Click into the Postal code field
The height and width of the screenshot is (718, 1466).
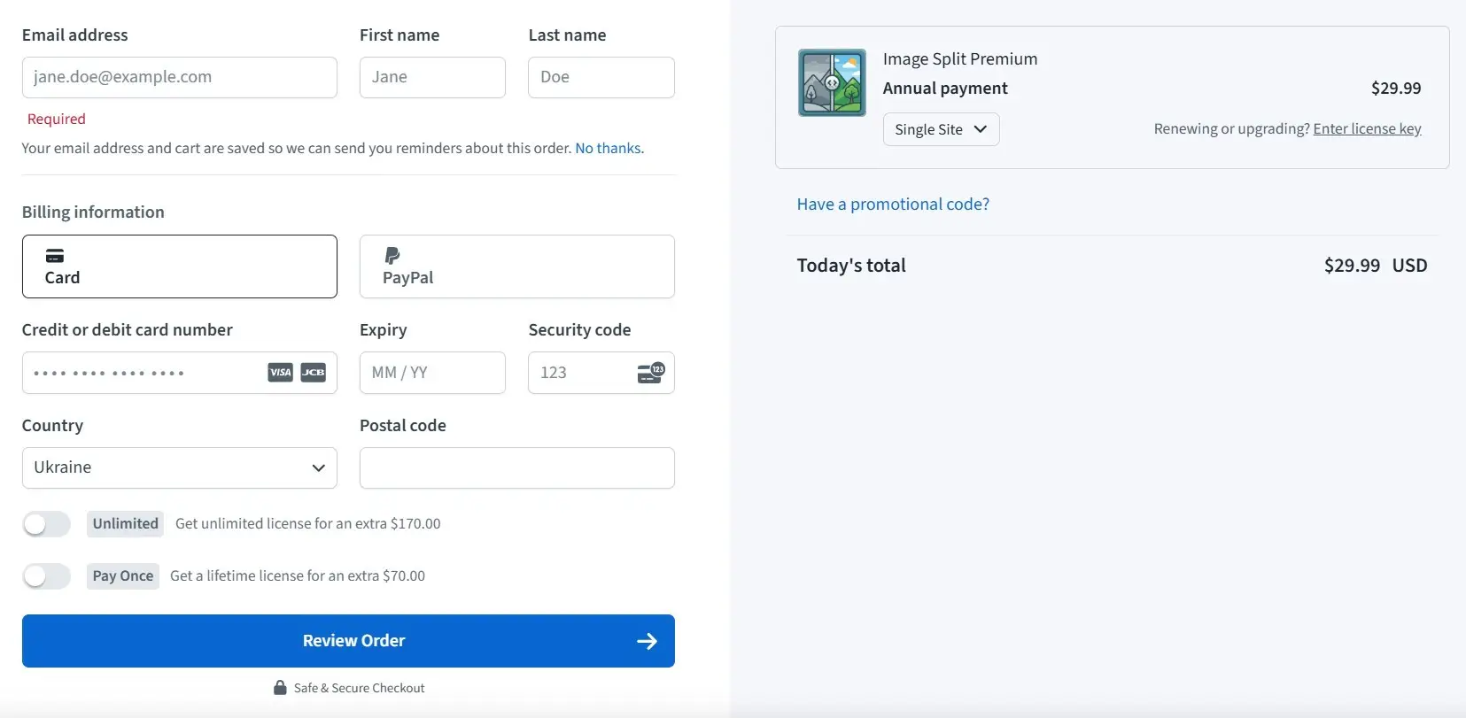(x=516, y=467)
